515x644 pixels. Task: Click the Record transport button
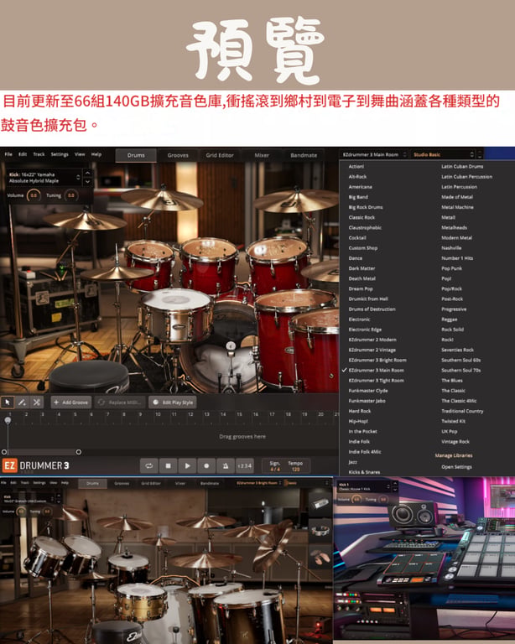pos(206,465)
